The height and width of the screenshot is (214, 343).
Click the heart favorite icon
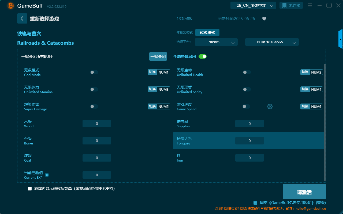click(x=264, y=19)
